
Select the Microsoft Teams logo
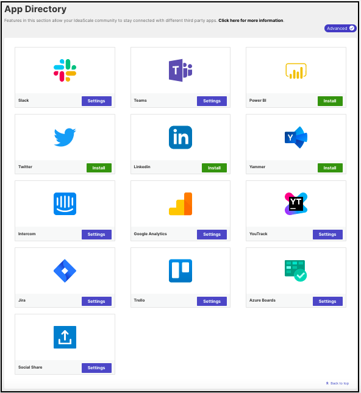[x=180, y=71]
